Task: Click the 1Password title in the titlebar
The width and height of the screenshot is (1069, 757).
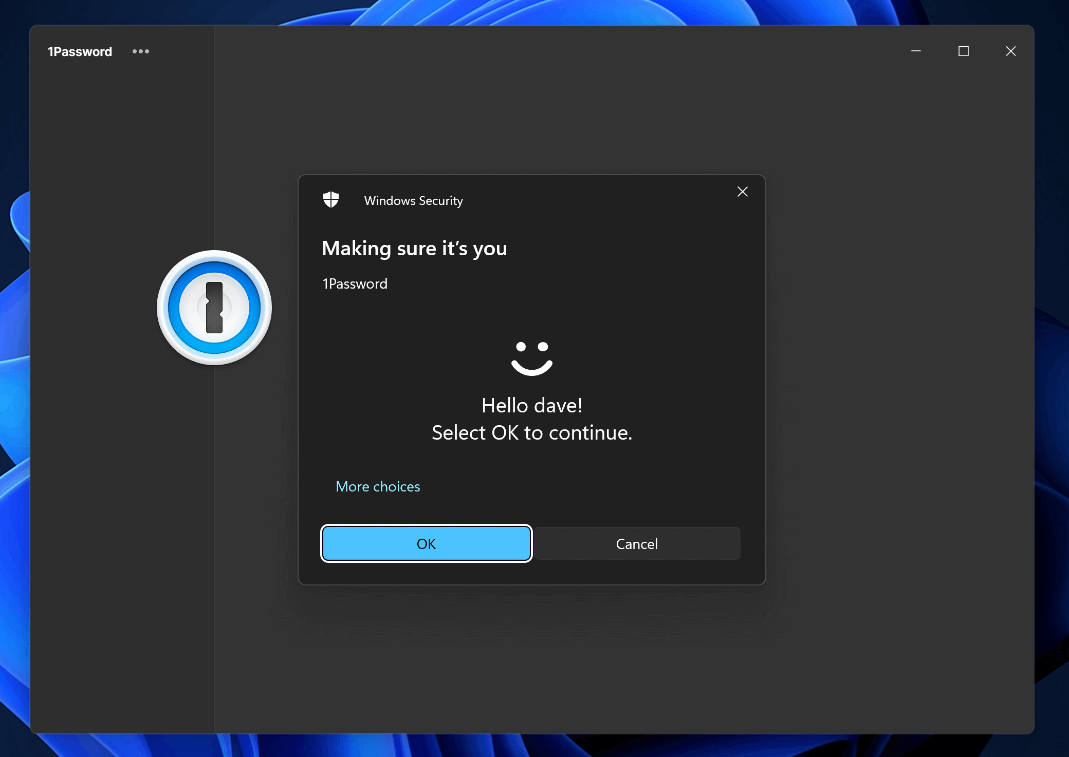Action: pyautogui.click(x=80, y=51)
